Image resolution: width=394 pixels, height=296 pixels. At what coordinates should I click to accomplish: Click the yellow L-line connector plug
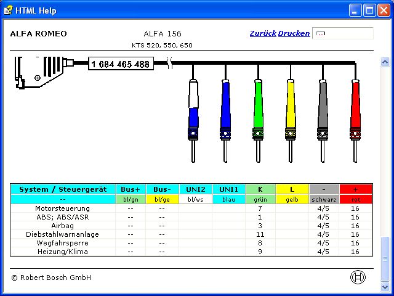pos(290,111)
